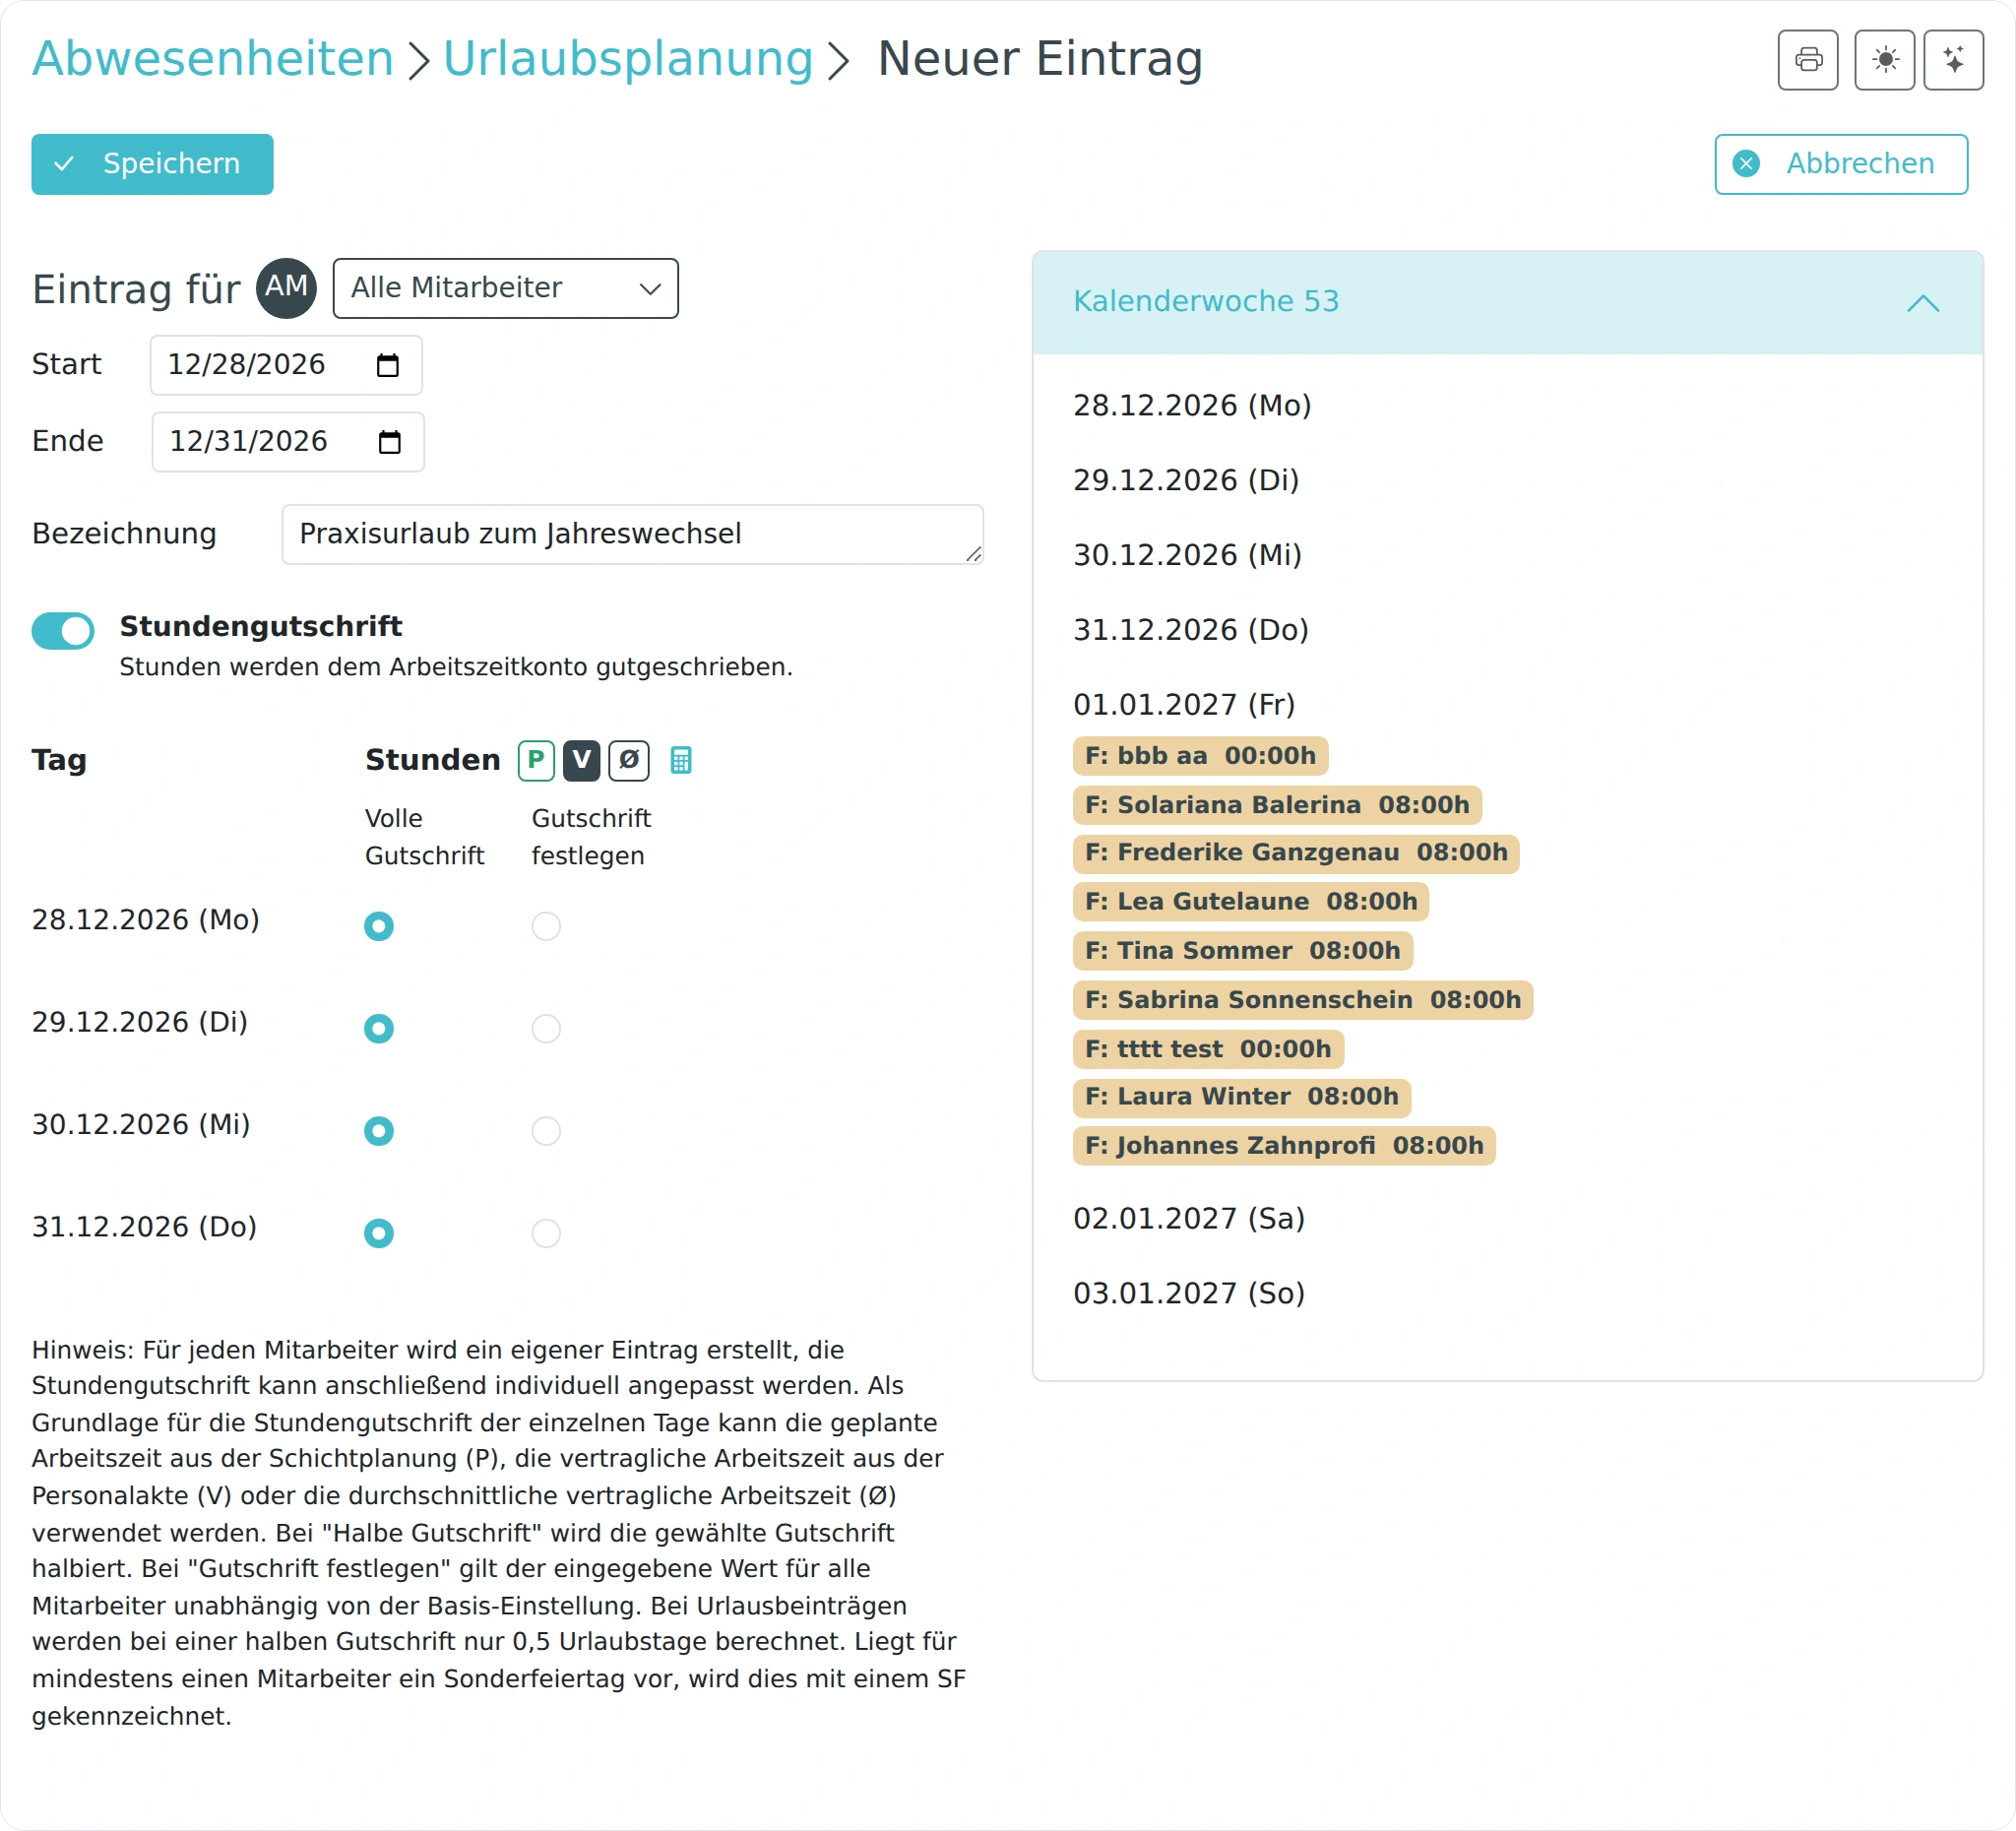Click the Bezeichnung text field

click(632, 534)
